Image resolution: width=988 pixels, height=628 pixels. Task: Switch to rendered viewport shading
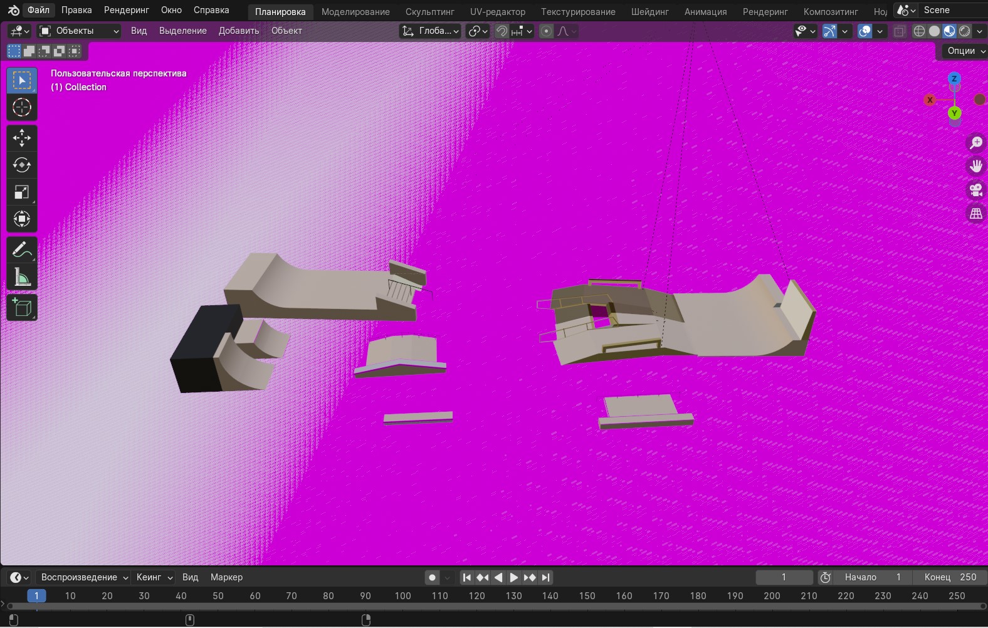[x=964, y=31]
